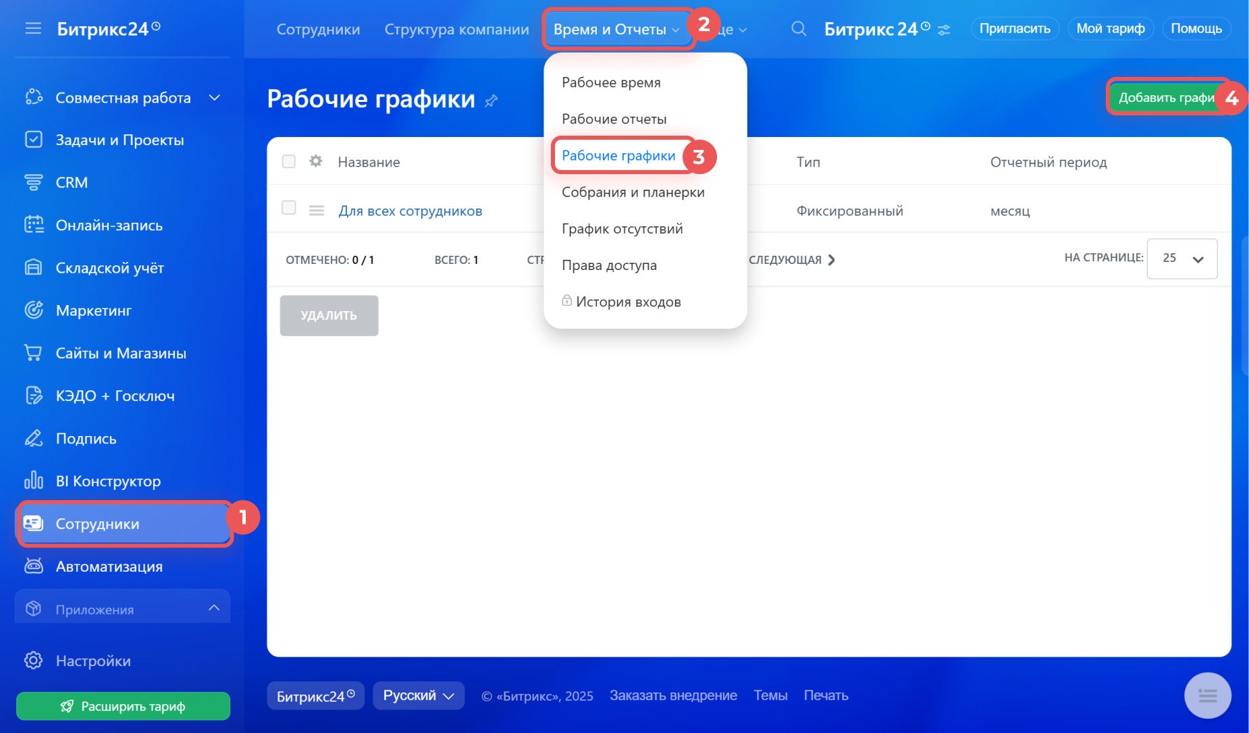This screenshot has width=1249, height=733.
Task: Click the Совместная работа sidebar icon
Action: click(x=34, y=97)
